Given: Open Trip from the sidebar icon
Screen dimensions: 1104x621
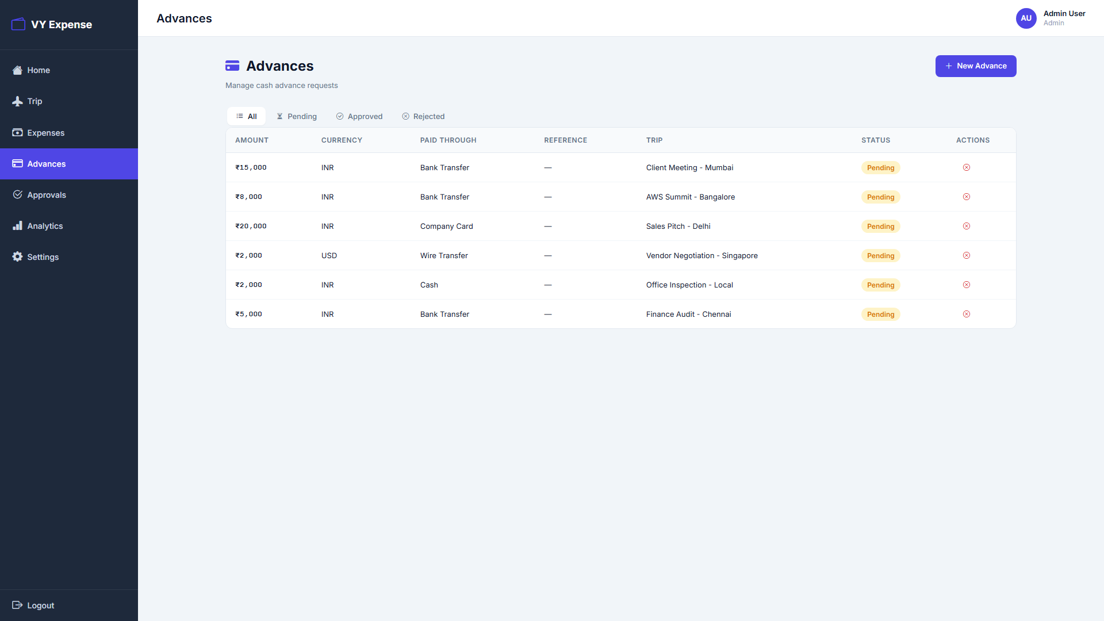Looking at the screenshot, I should (x=17, y=101).
